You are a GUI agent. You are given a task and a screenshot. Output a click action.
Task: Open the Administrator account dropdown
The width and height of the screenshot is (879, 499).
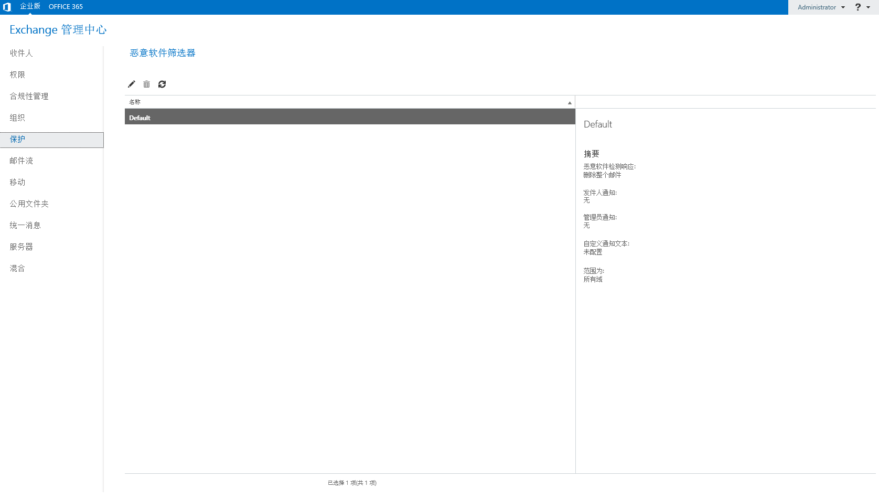click(821, 7)
